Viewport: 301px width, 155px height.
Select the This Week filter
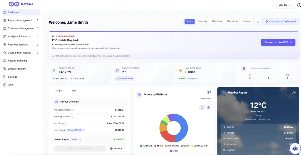tap(217, 21)
